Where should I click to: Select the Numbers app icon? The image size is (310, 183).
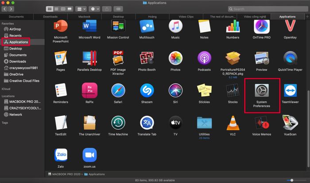232,26
